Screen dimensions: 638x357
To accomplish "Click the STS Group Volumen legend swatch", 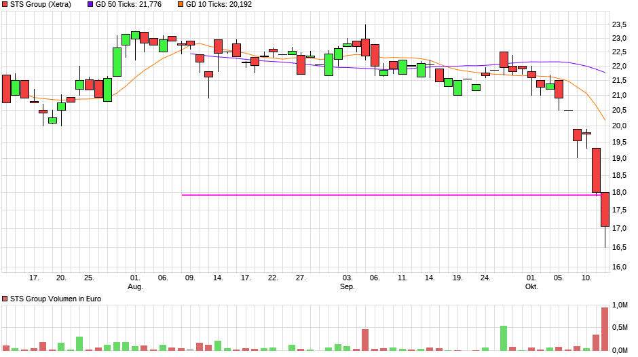I will (x=5, y=299).
